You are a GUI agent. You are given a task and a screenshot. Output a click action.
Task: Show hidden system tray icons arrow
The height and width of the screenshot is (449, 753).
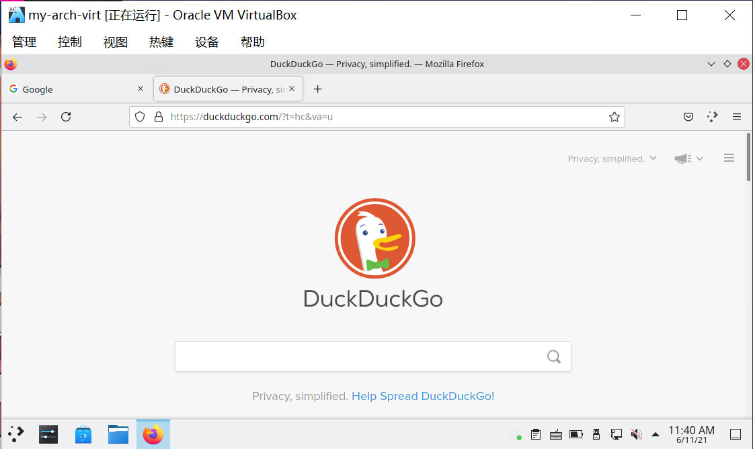tap(656, 434)
